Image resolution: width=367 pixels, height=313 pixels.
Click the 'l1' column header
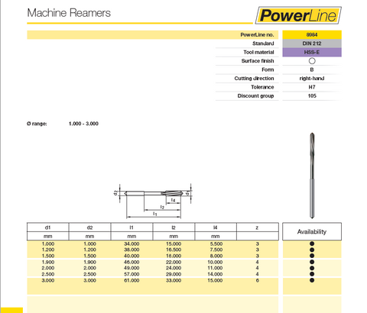(132, 227)
